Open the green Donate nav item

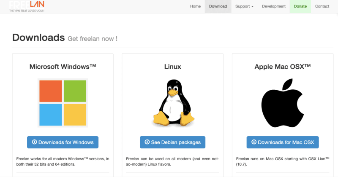pyautogui.click(x=300, y=6)
